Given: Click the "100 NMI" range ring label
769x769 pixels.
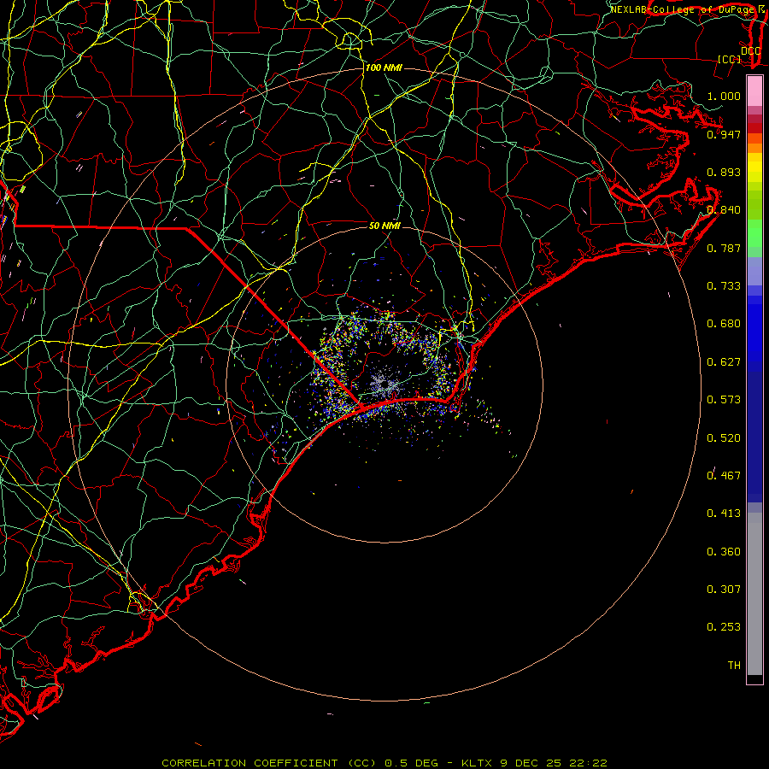Looking at the screenshot, I should point(384,68).
